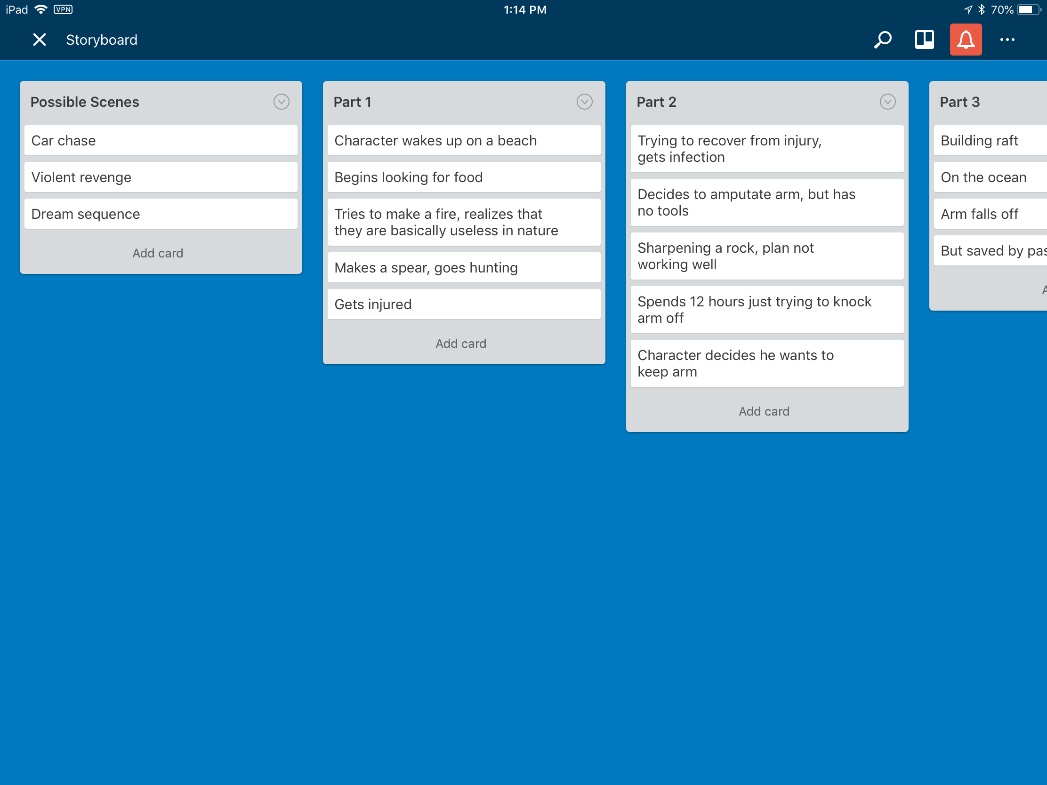Expand the Part 1 list menu chevron
Viewport: 1047px width, 785px height.
tap(584, 102)
